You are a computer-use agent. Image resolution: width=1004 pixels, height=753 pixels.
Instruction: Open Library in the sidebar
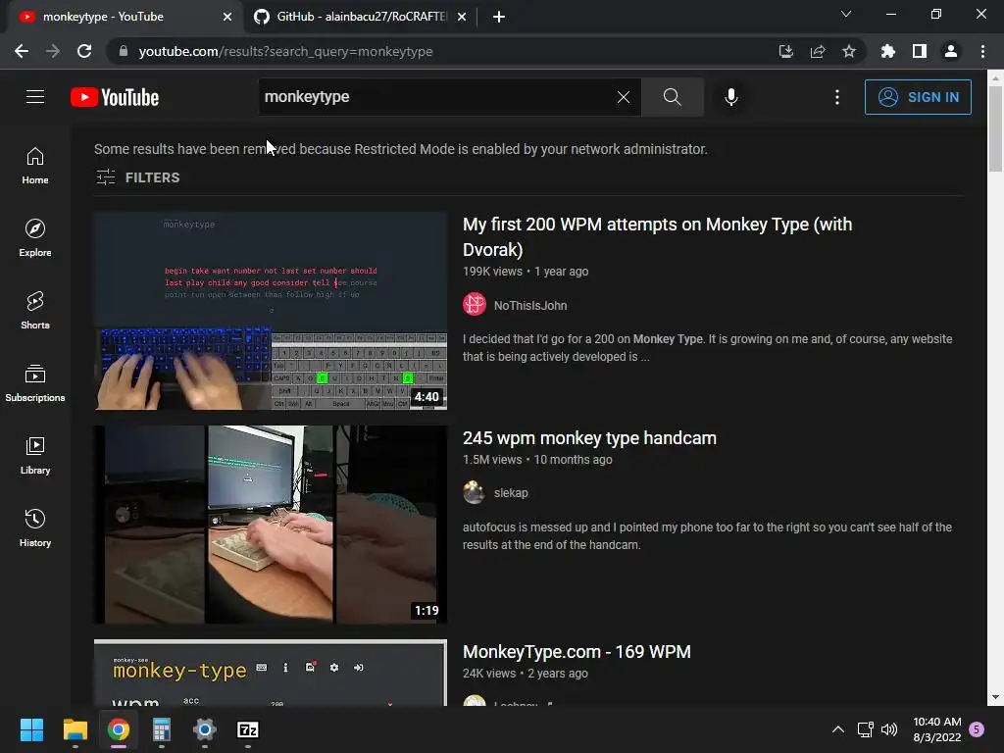pos(35,455)
